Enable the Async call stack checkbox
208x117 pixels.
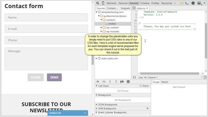coord(141,86)
